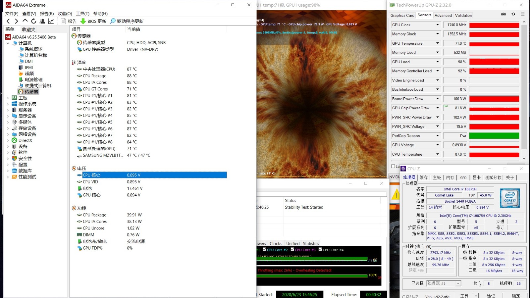Switch to GPU-Z Graphics Card tab

point(402,16)
